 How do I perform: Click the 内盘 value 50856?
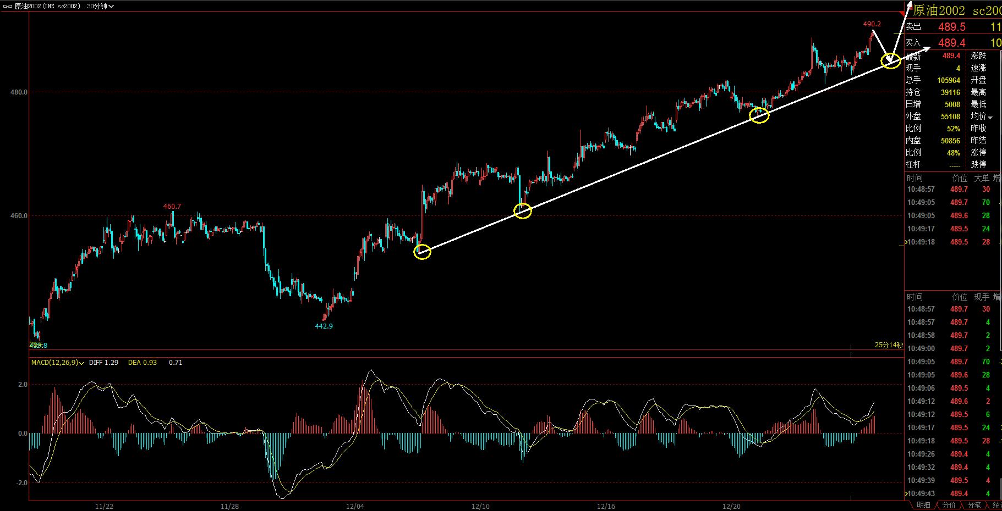click(950, 141)
